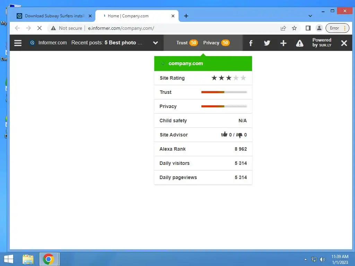Switch to Download Subway Surfers tab

54,16
